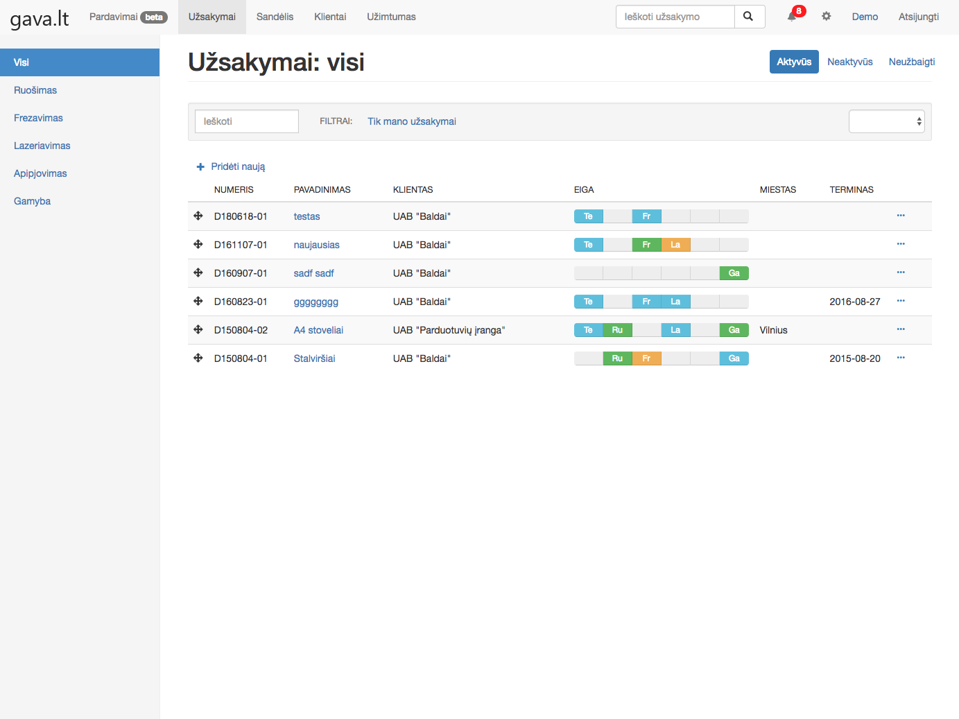Open settings via the gear icon
The width and height of the screenshot is (959, 719).
826,17
